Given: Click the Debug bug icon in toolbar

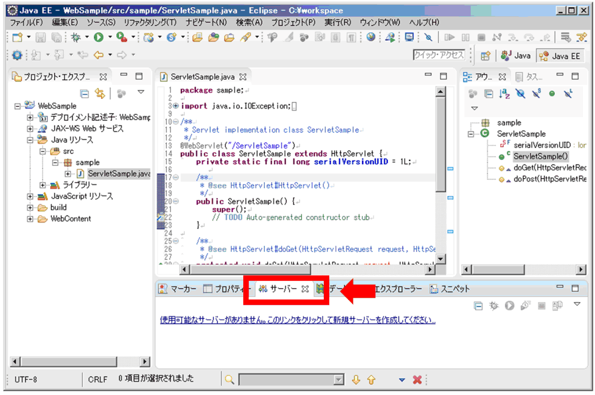Looking at the screenshot, I should (x=76, y=37).
